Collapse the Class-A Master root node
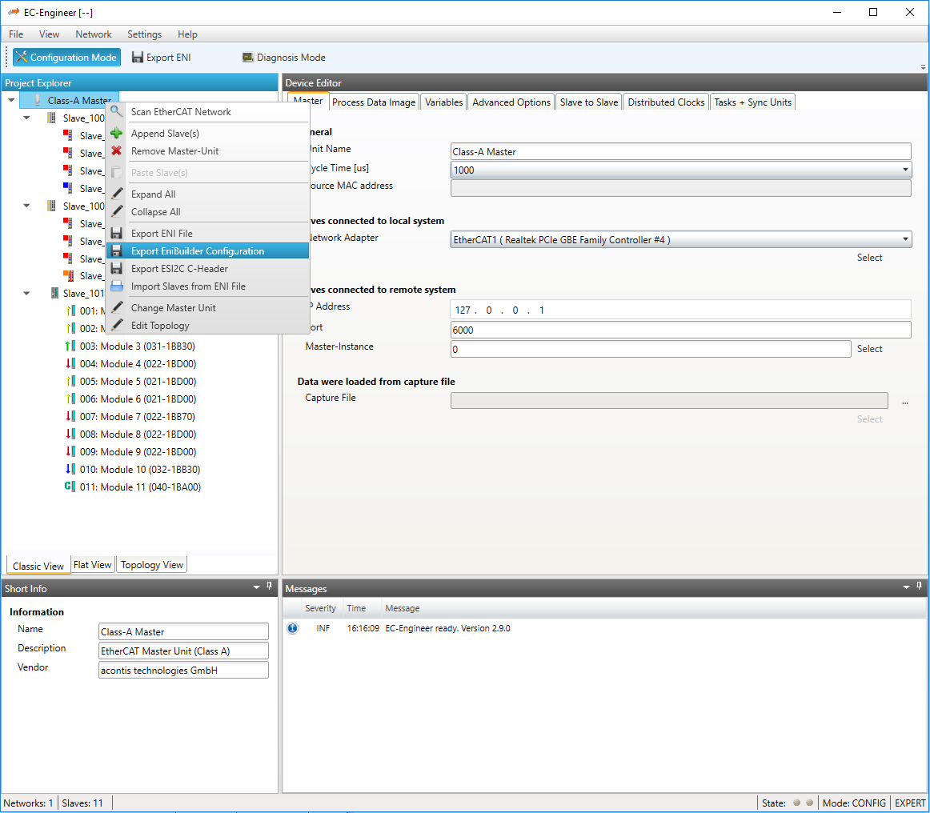The image size is (930, 813). tap(11, 101)
